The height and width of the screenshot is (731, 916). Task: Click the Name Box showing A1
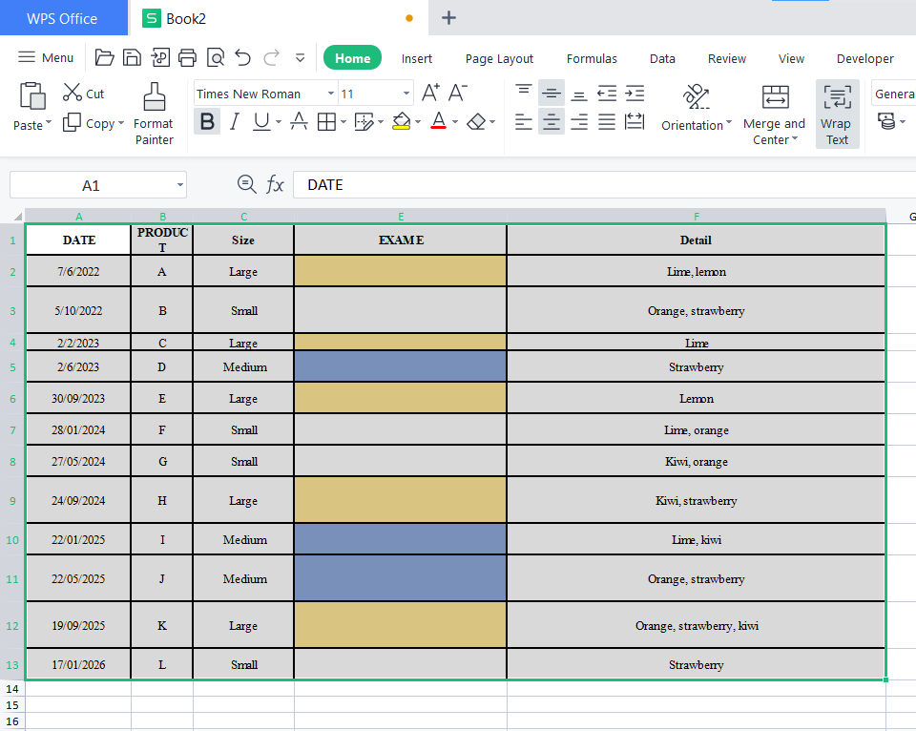click(91, 184)
